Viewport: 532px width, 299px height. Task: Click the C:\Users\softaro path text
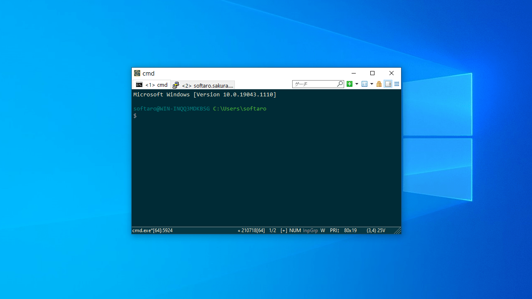click(240, 109)
